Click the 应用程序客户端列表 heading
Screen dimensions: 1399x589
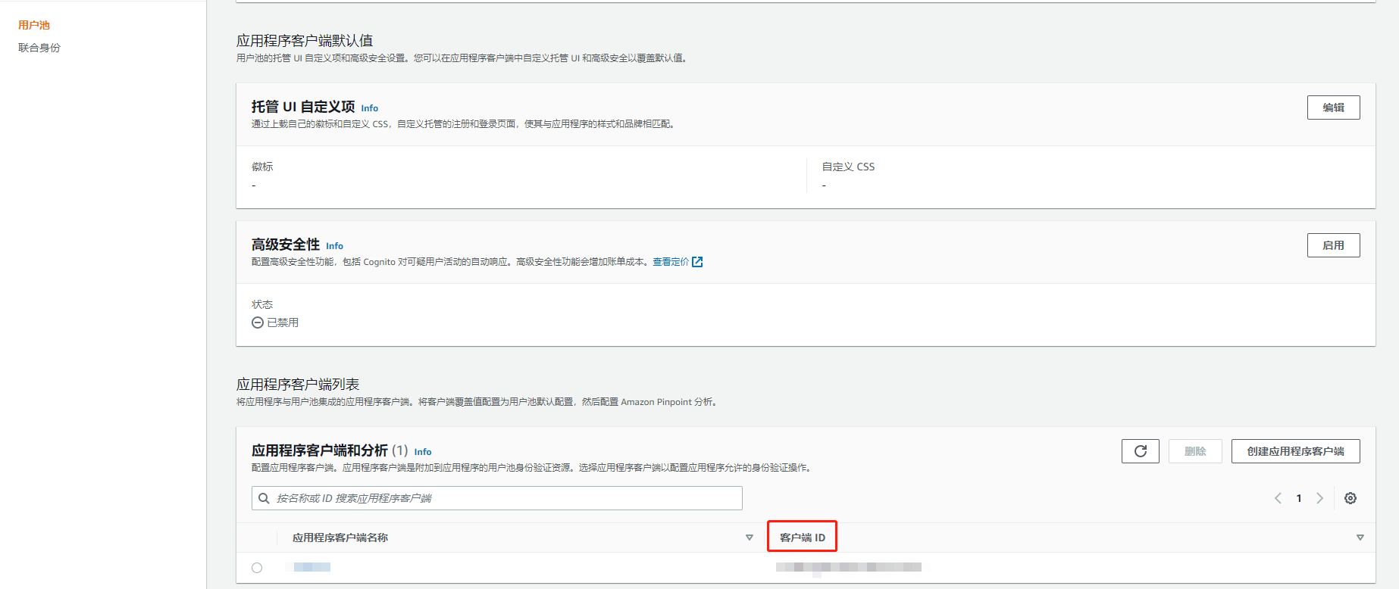[x=298, y=385]
